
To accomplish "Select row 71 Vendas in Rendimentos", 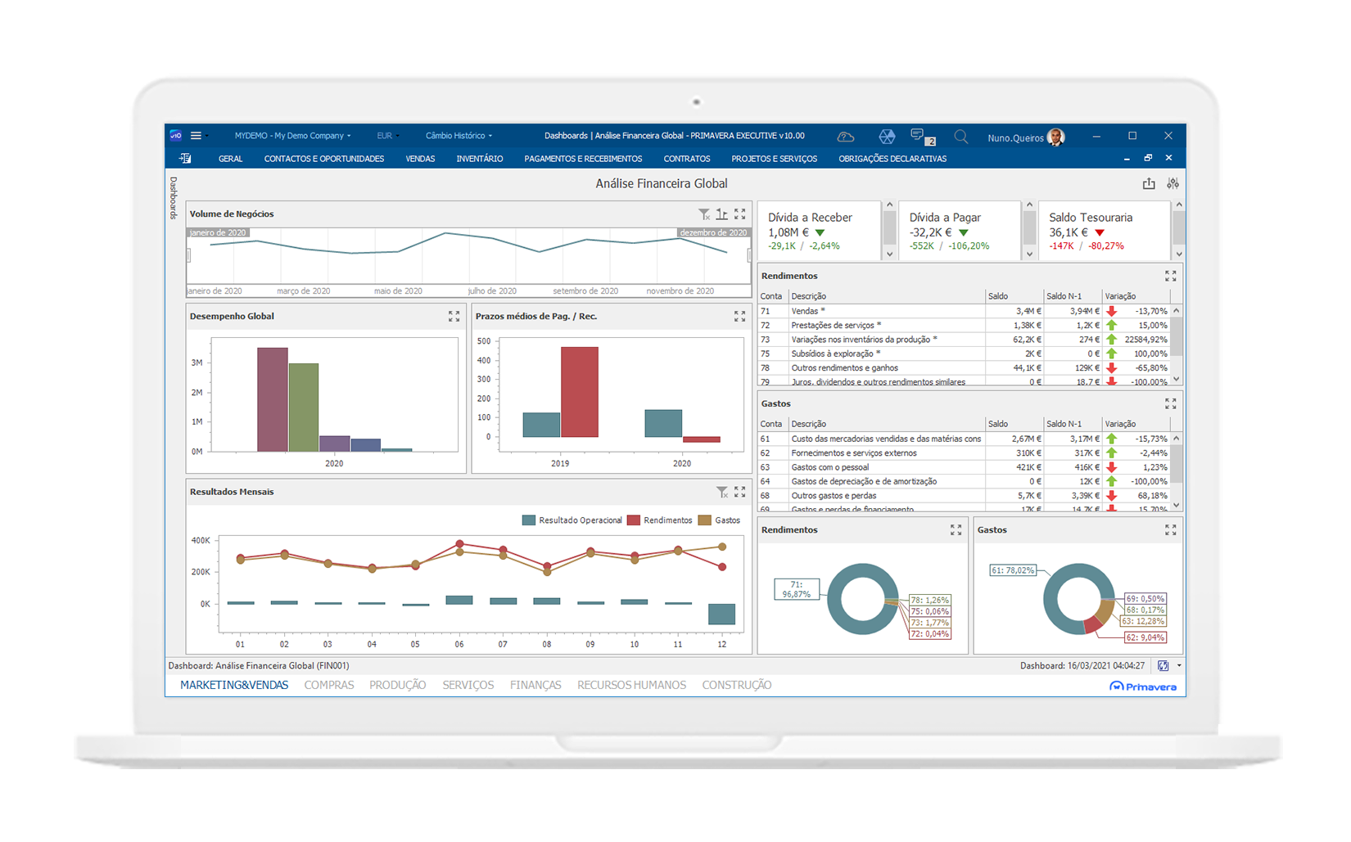I will (964, 311).
